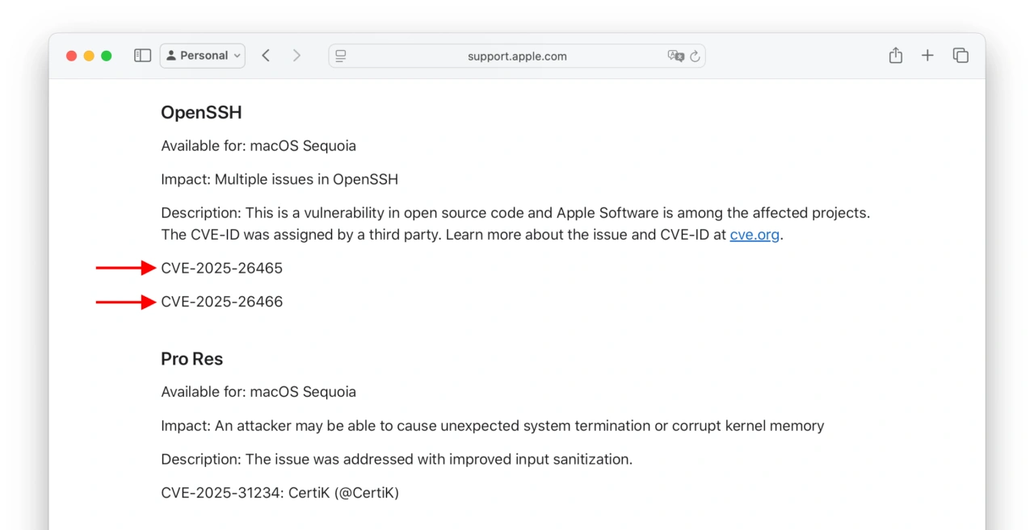Click the translate page icon
Viewport: 1034px width, 530px height.
pyautogui.click(x=675, y=56)
